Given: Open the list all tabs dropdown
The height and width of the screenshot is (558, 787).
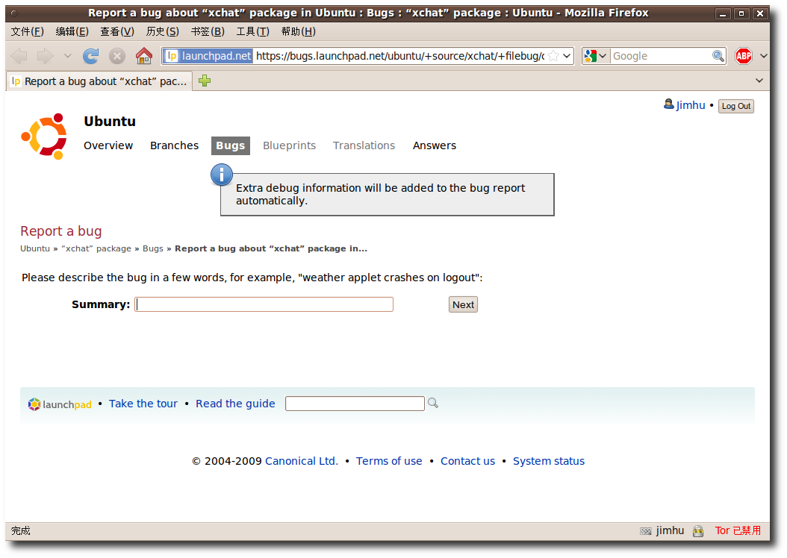Looking at the screenshot, I should click(x=759, y=81).
